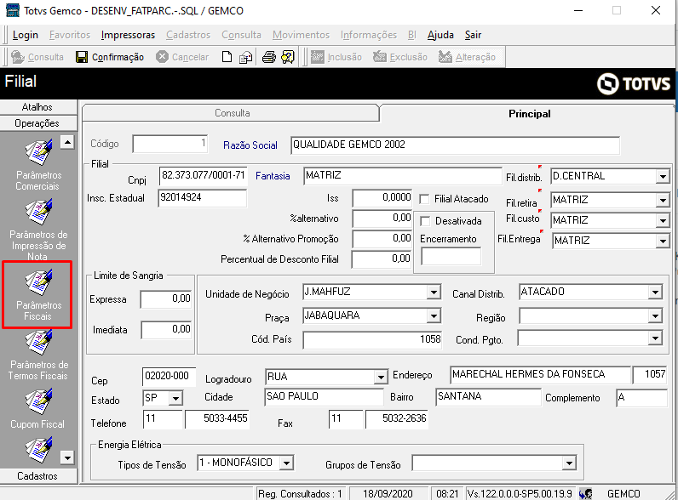Image resolution: width=678 pixels, height=500 pixels.
Task: Open the Impressoras menu
Action: pos(128,35)
